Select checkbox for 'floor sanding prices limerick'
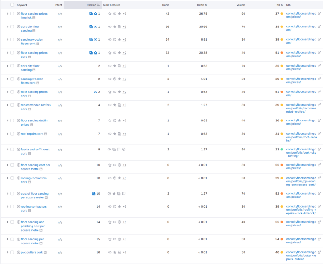Viewport: 323px width, 264px height. click(12, 14)
